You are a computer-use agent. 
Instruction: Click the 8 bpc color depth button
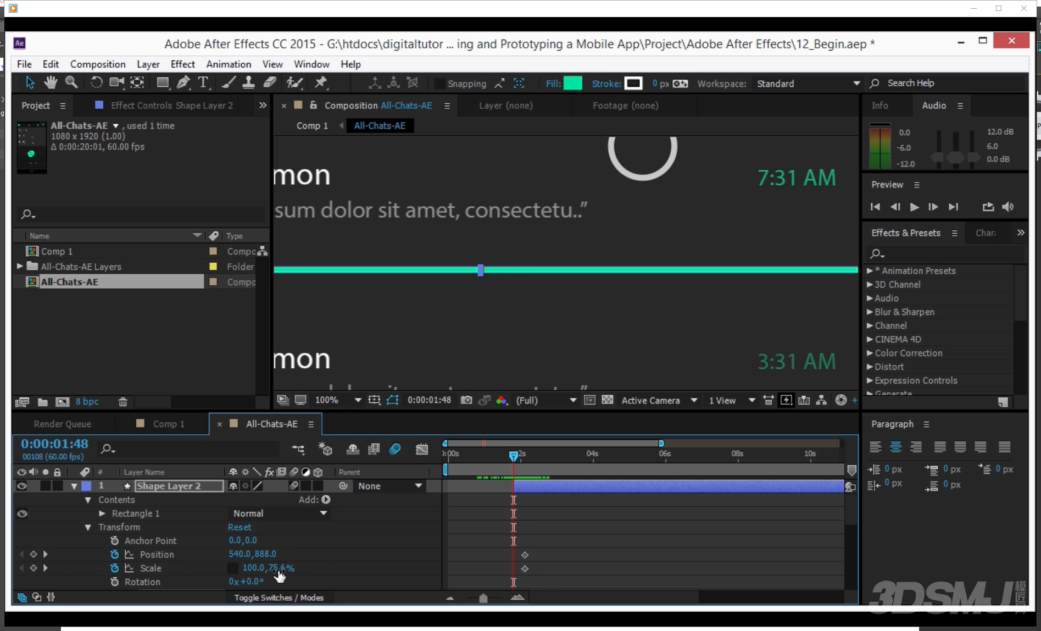click(x=87, y=402)
